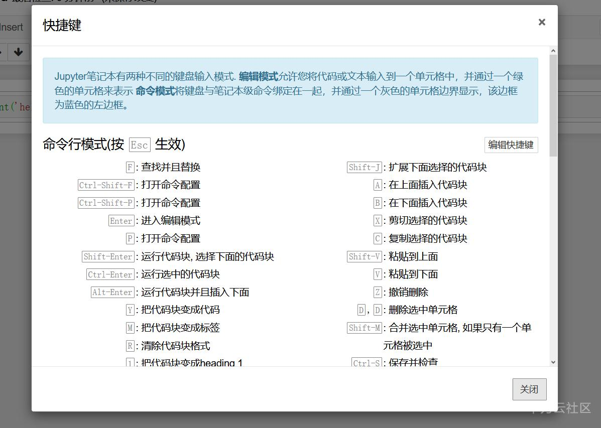Click the bold 命令模式 text in the description
Image resolution: width=601 pixels, height=428 pixels.
click(x=156, y=90)
